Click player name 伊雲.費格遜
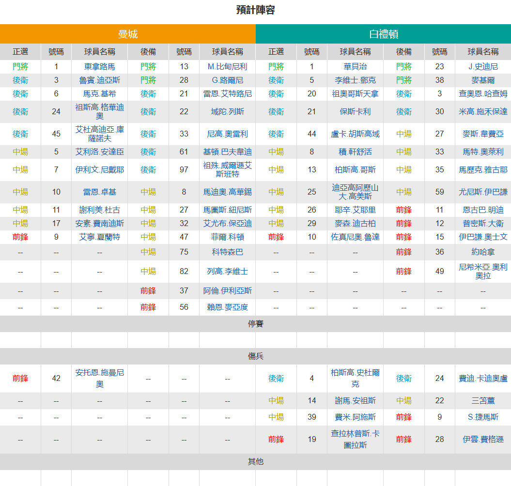511x486 pixels. 482,440
